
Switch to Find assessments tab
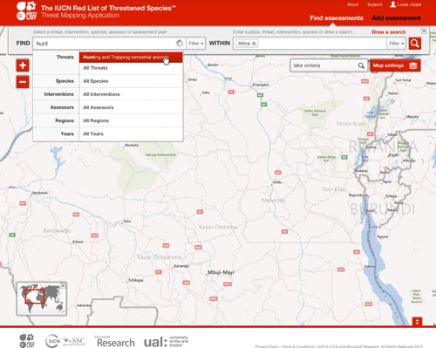337,18
